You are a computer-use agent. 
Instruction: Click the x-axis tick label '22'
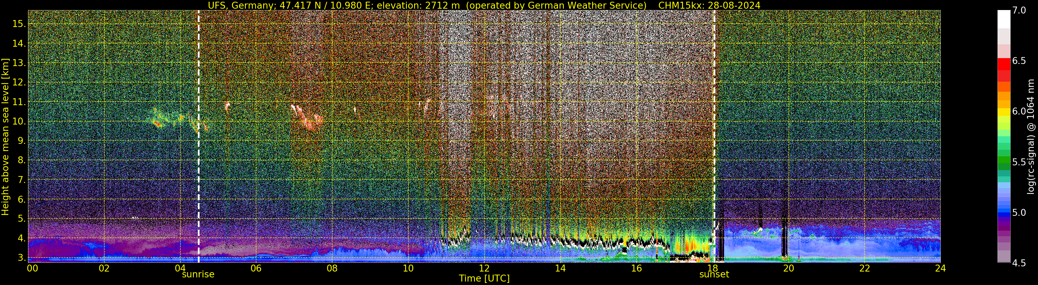[x=865, y=268]
